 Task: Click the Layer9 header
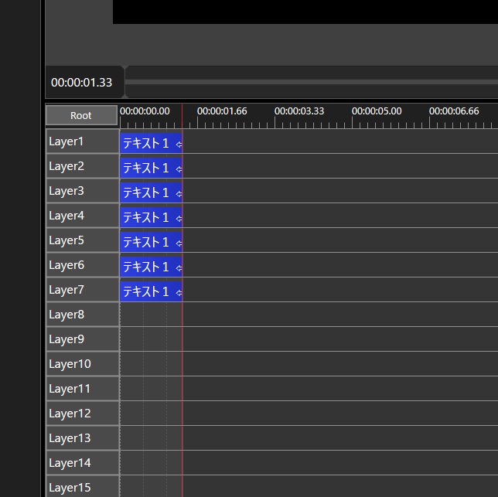[x=82, y=339]
